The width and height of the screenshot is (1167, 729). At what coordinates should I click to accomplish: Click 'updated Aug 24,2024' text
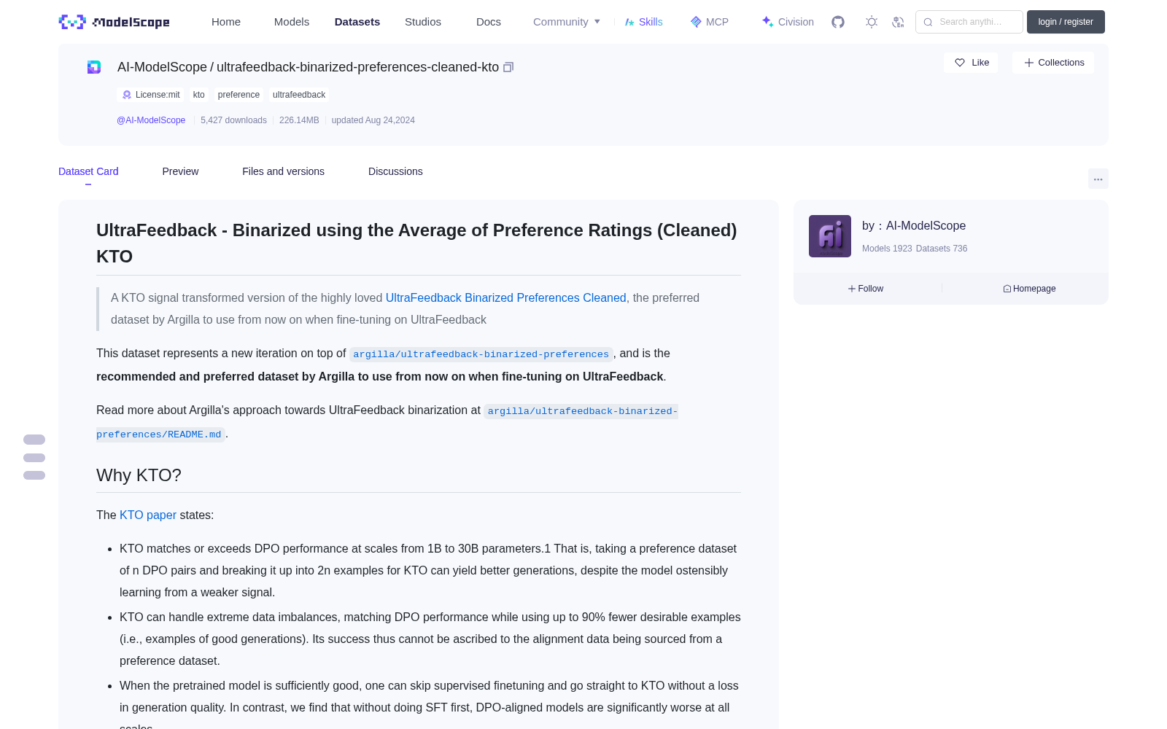coord(373,120)
